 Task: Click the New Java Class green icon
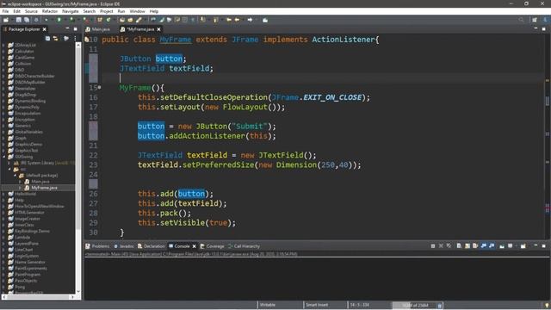point(108,20)
